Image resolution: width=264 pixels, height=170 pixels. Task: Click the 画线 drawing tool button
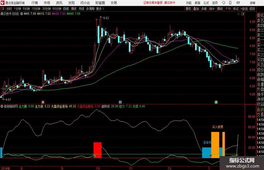pos(220,9)
